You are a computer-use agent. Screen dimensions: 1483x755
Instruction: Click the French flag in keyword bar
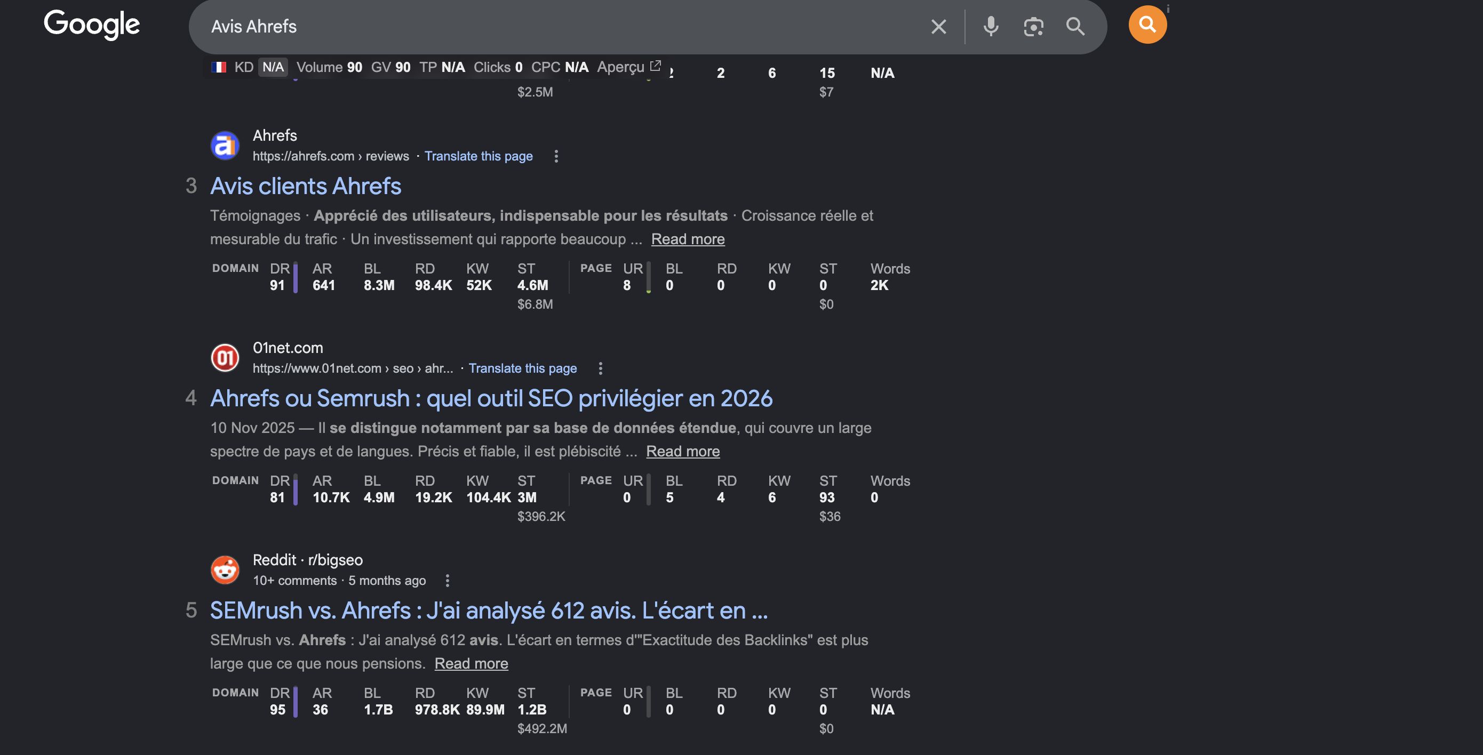click(219, 67)
